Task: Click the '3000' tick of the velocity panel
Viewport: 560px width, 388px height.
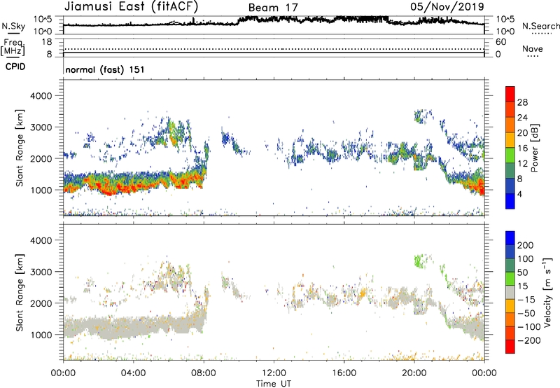Action: [x=41, y=272]
